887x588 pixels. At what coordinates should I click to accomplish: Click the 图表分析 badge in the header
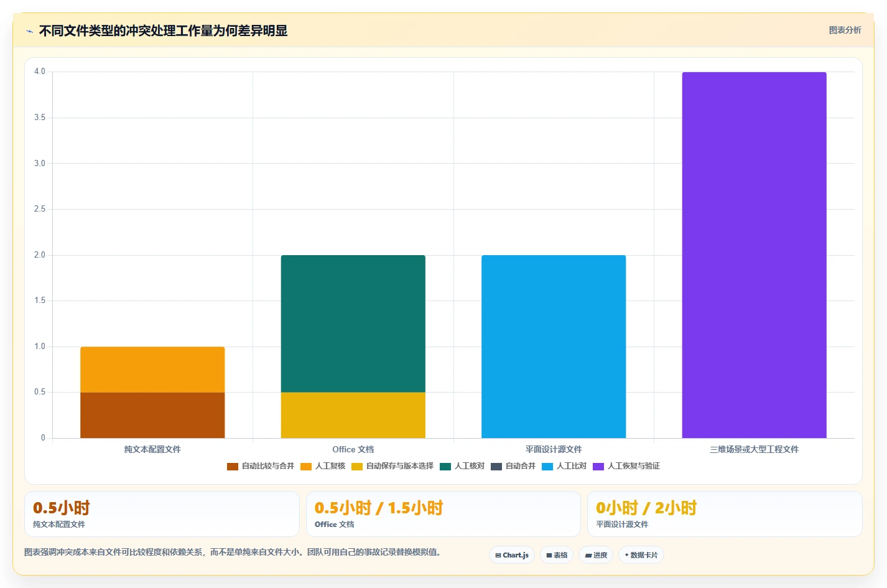point(845,30)
